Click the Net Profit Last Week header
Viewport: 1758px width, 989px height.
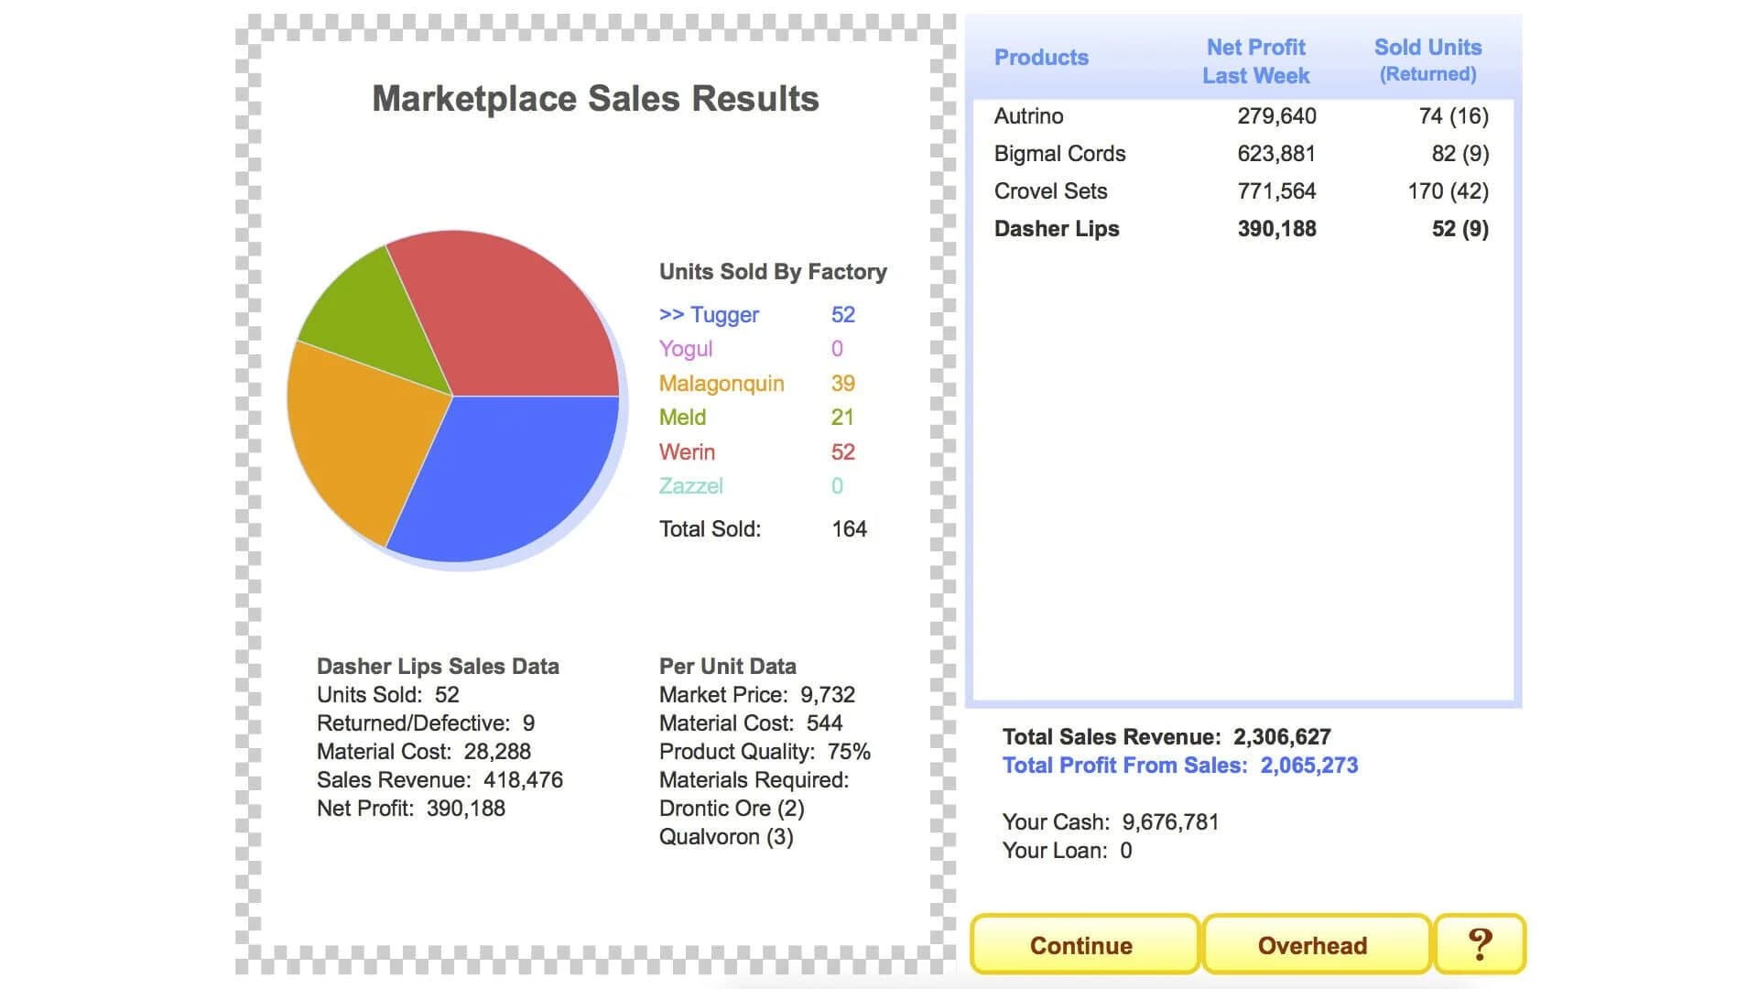click(1255, 60)
